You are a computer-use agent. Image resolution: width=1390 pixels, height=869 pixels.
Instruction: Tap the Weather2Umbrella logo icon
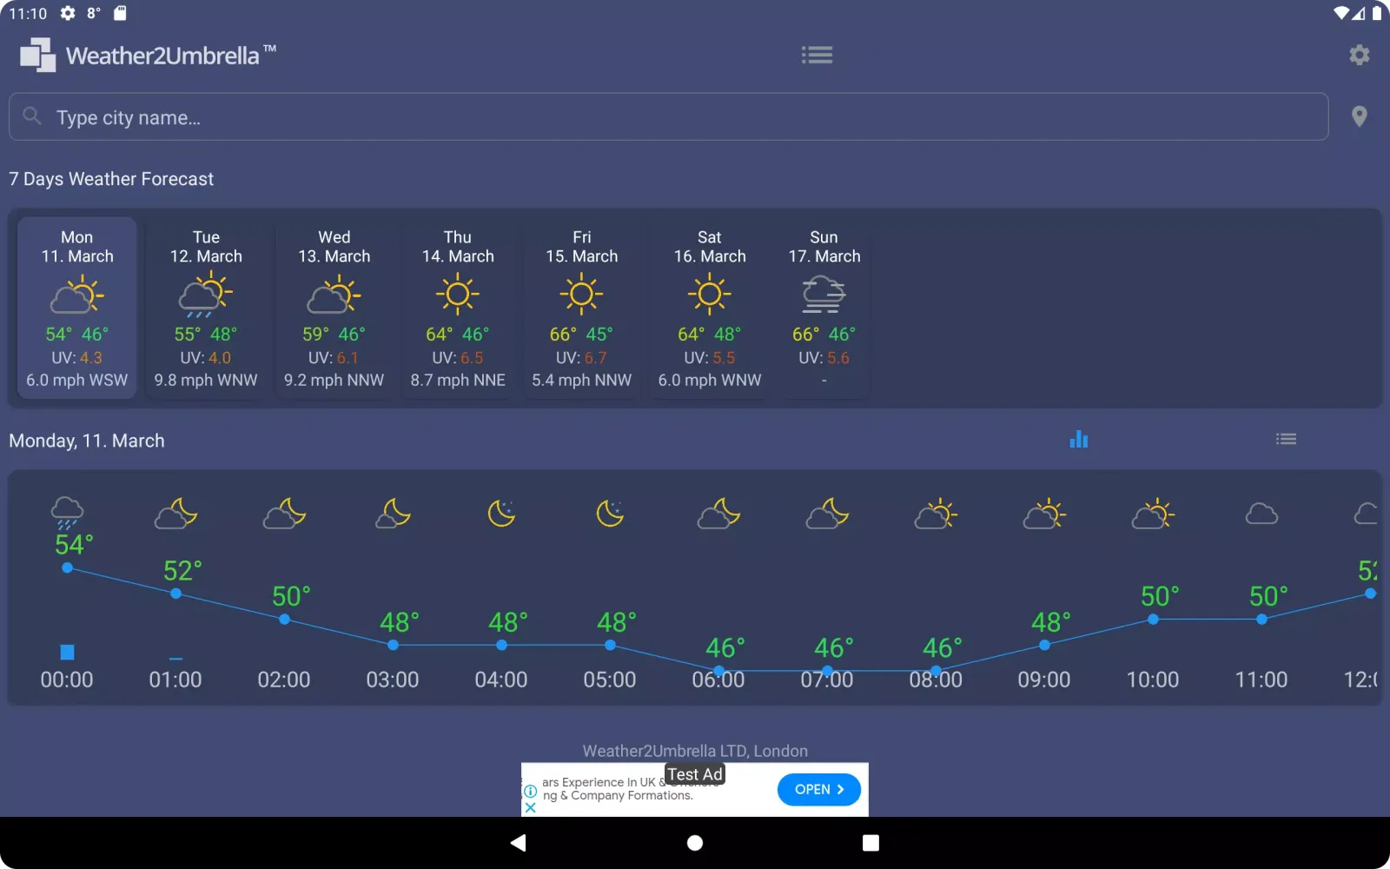38,56
